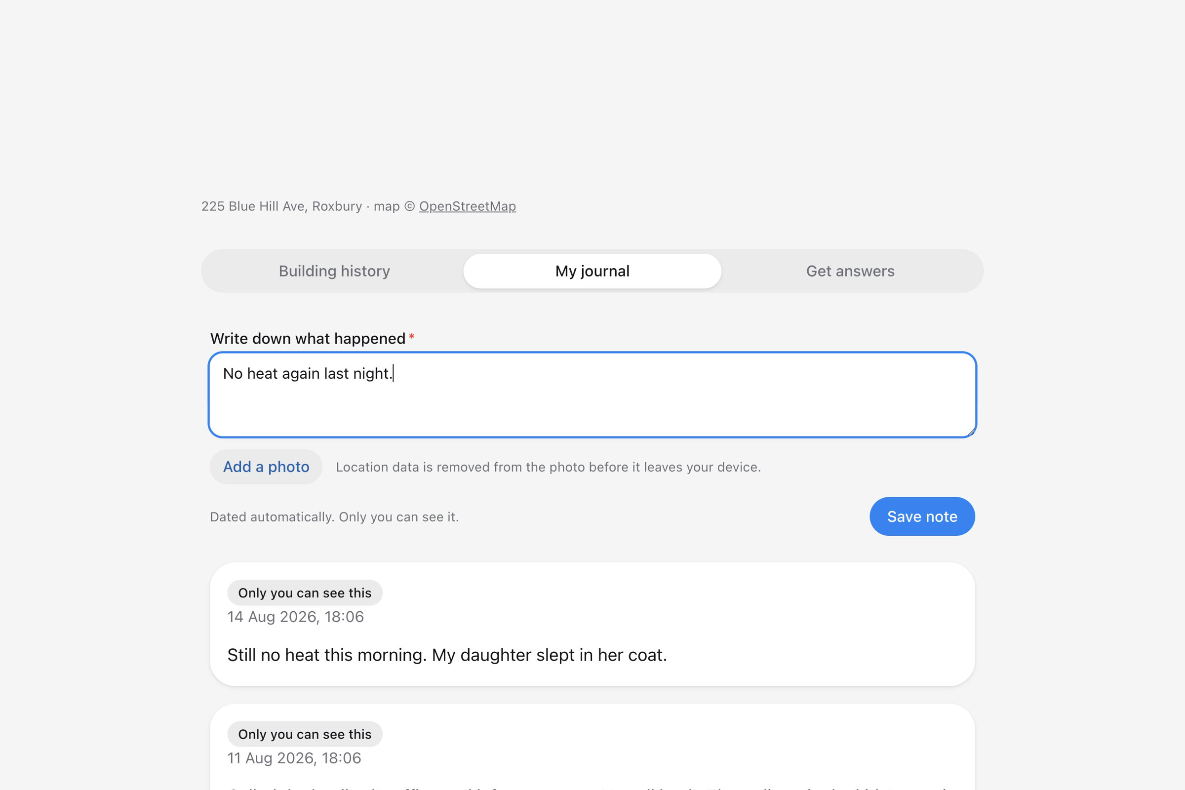This screenshot has height=790, width=1185.
Task: Click the red required asterisk
Action: 412,337
